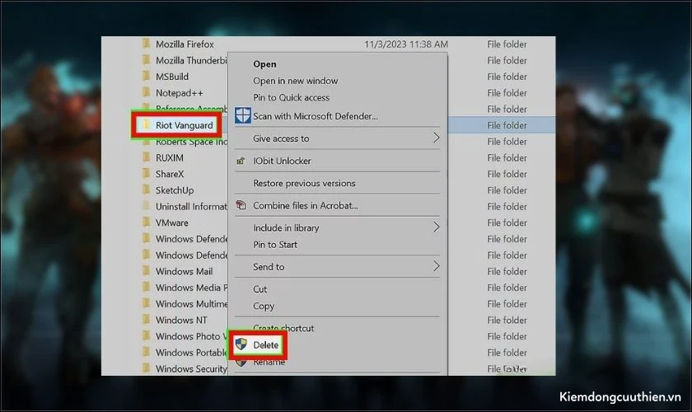Click the Uninstall Information folder icon

point(146,206)
